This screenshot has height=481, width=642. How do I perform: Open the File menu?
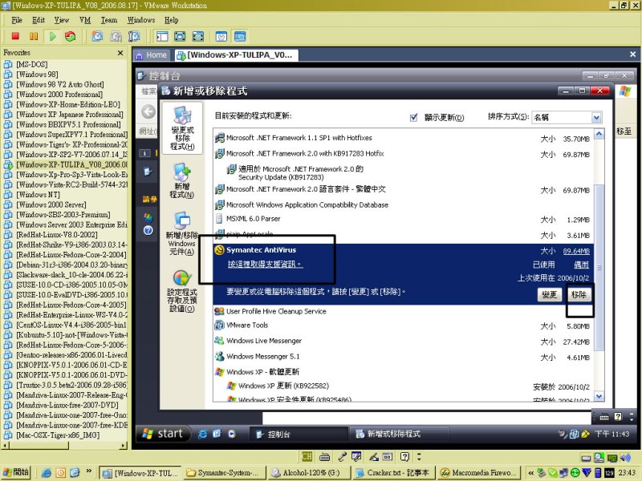click(x=17, y=20)
